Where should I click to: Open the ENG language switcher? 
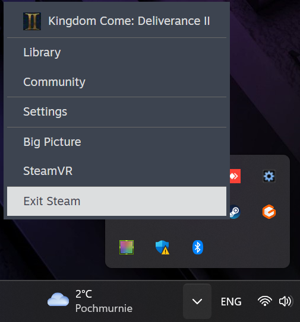(231, 302)
